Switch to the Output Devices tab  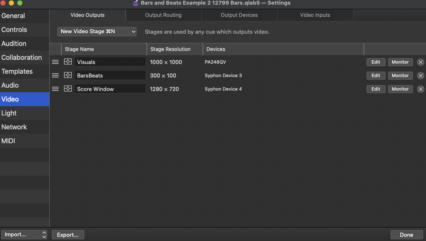(239, 15)
